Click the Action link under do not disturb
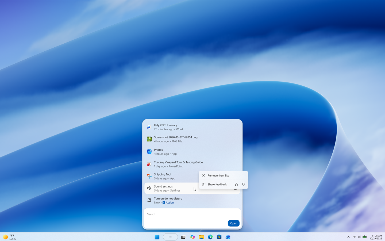 point(168,202)
